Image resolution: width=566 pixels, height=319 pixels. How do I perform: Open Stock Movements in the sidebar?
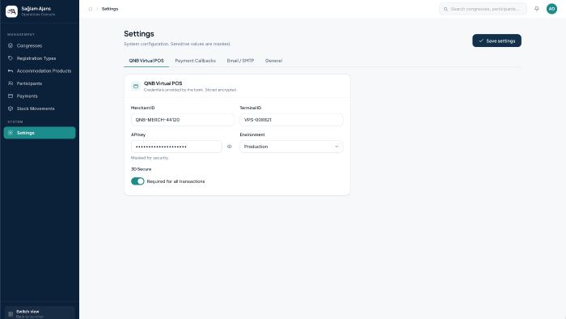[40, 108]
